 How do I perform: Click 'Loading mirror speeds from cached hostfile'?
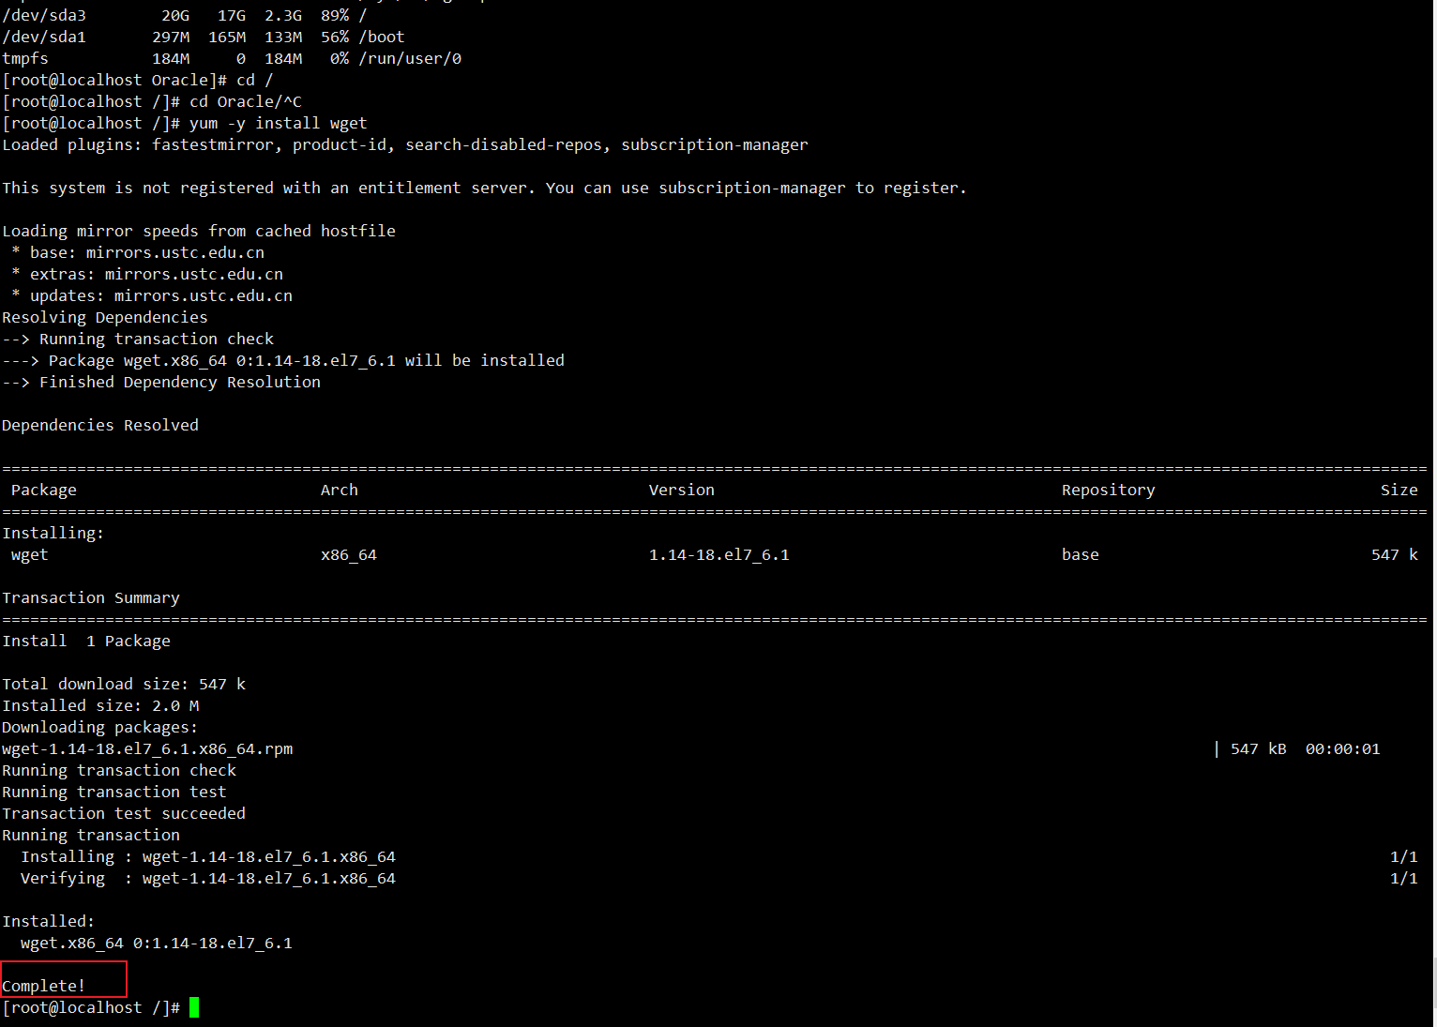pos(199,231)
